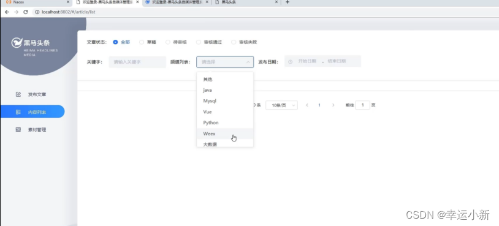Choose Python from the channel list

pyautogui.click(x=225, y=122)
